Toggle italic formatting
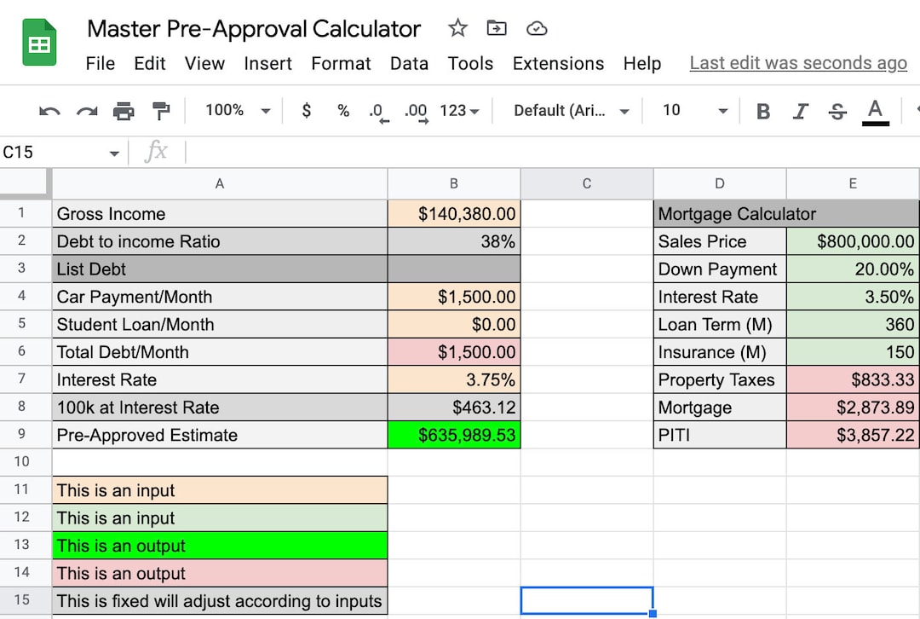 click(801, 110)
